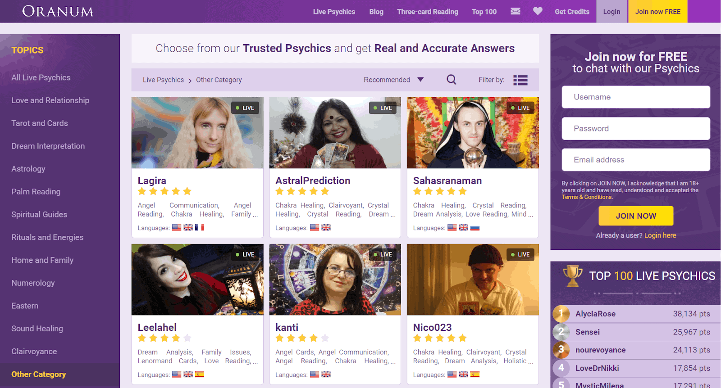
Task: Click the Spanish flag on Leelahel's card
Action: tap(200, 374)
